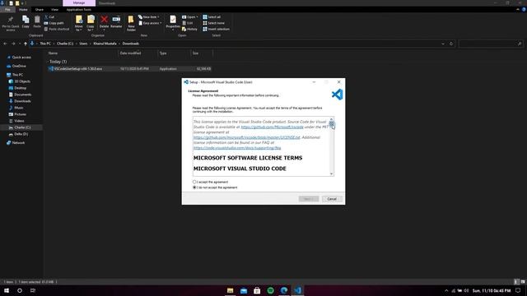Select the VSCodeUserSetup exe file row
527x296 pixels.
point(129,69)
